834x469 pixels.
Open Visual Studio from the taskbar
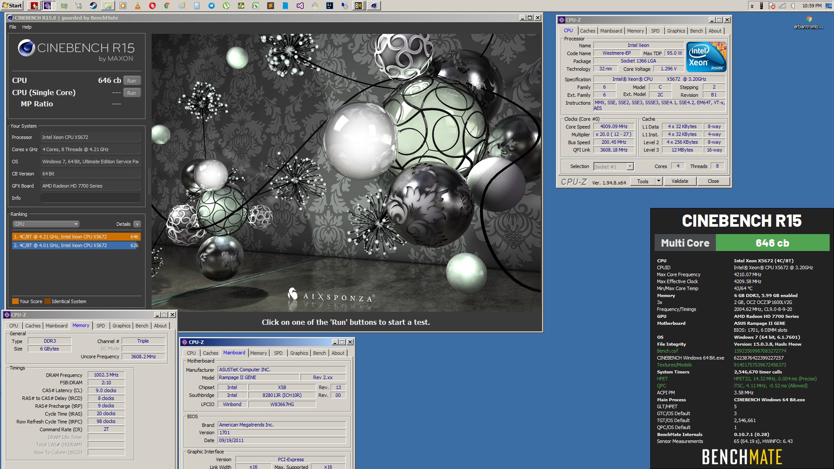(x=300, y=6)
